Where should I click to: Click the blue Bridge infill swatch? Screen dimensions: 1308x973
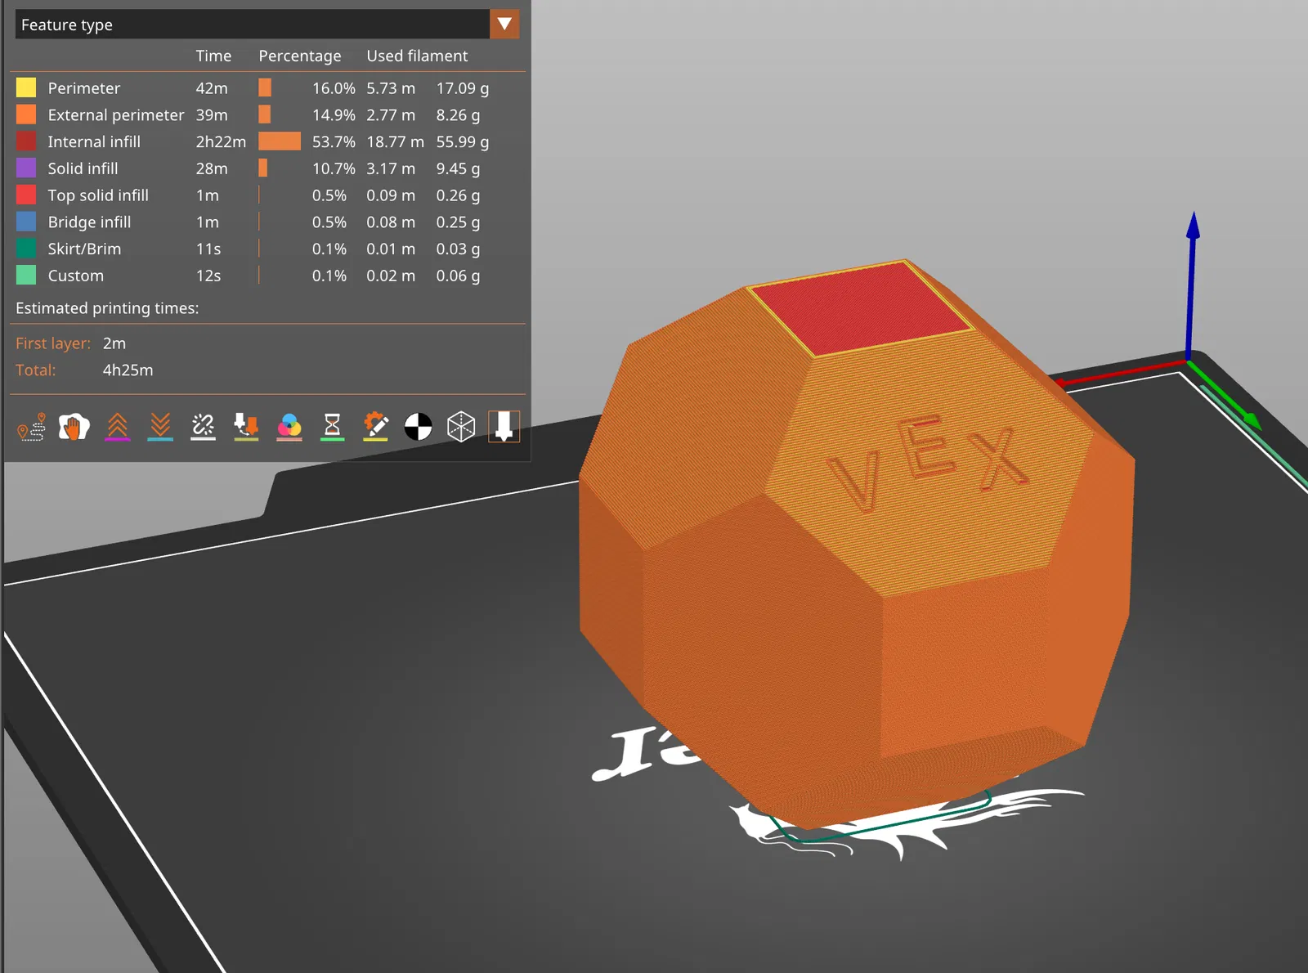pyautogui.click(x=26, y=222)
